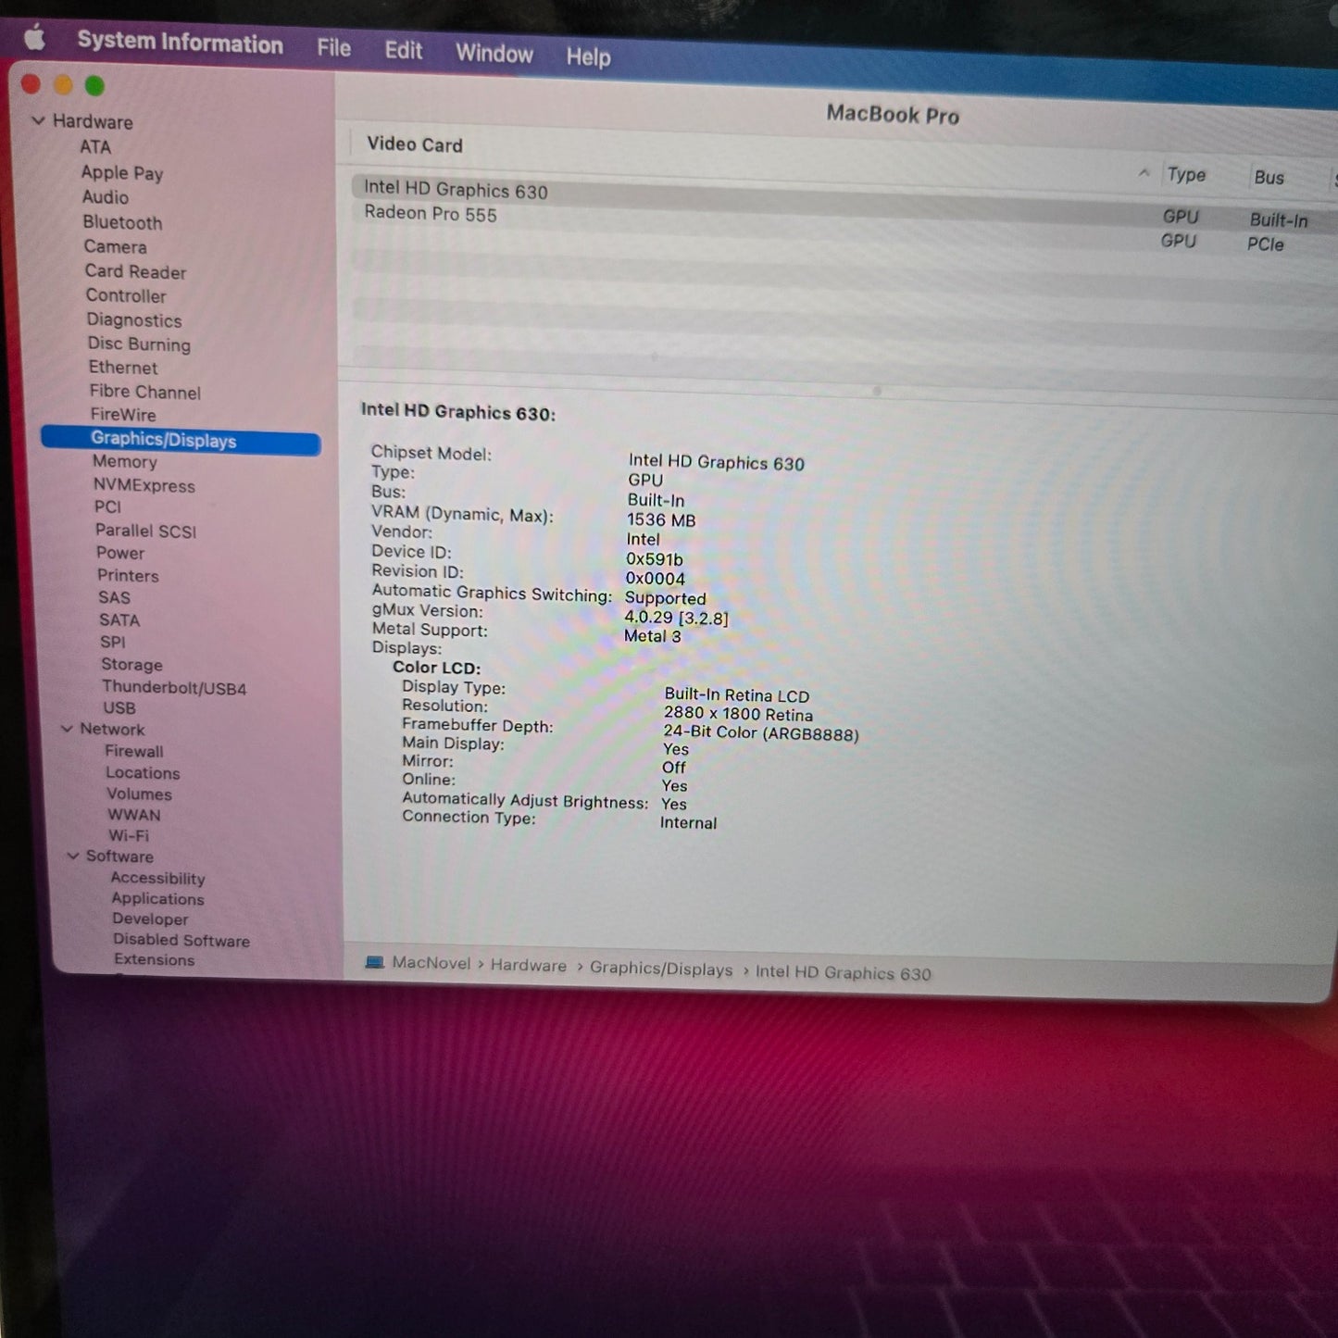Select Parallel SCSI in the sidebar
This screenshot has width=1338, height=1338.
[x=146, y=531]
